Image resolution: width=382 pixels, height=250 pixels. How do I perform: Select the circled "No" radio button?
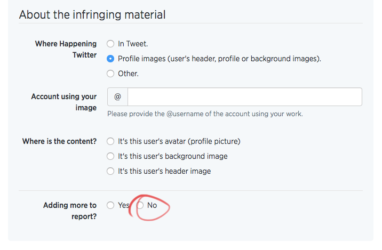pyautogui.click(x=140, y=205)
